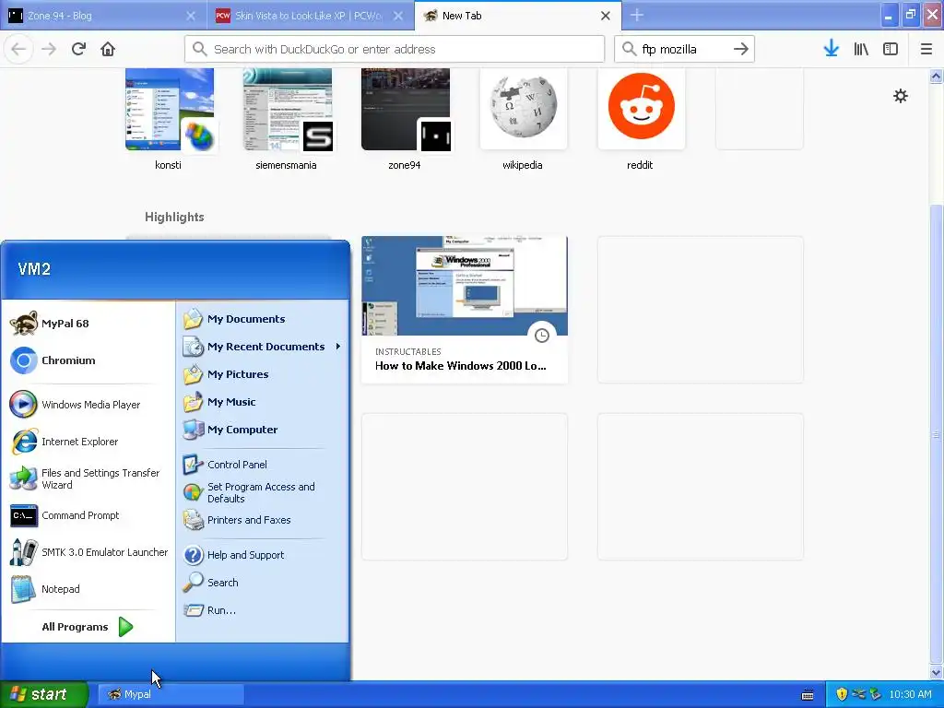The image size is (944, 708).
Task: Click the browser Forward button
Action: tap(49, 49)
